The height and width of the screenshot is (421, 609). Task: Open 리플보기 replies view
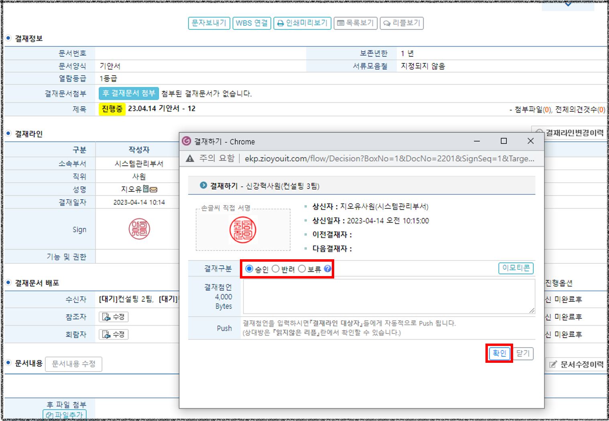point(402,23)
